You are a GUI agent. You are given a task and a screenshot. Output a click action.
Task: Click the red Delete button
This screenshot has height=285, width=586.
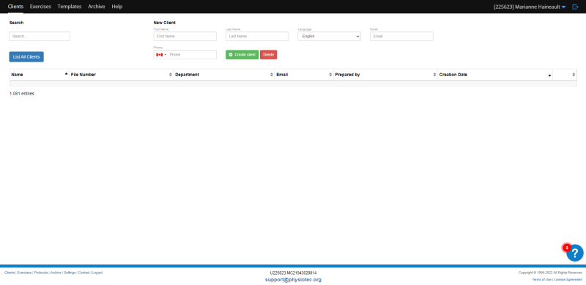pos(268,55)
